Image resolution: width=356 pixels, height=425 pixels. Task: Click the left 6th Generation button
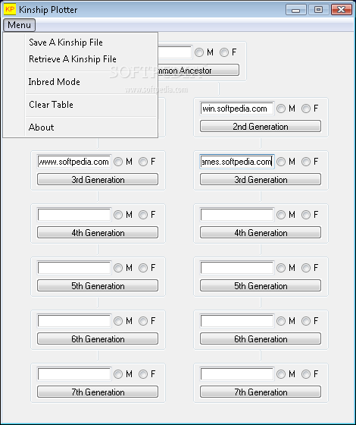(98, 338)
